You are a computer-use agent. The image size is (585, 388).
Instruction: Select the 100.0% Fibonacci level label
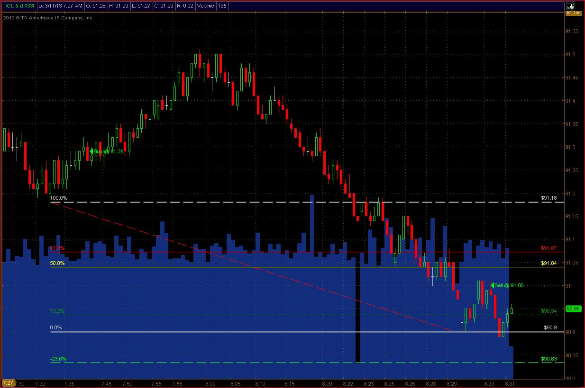click(59, 198)
